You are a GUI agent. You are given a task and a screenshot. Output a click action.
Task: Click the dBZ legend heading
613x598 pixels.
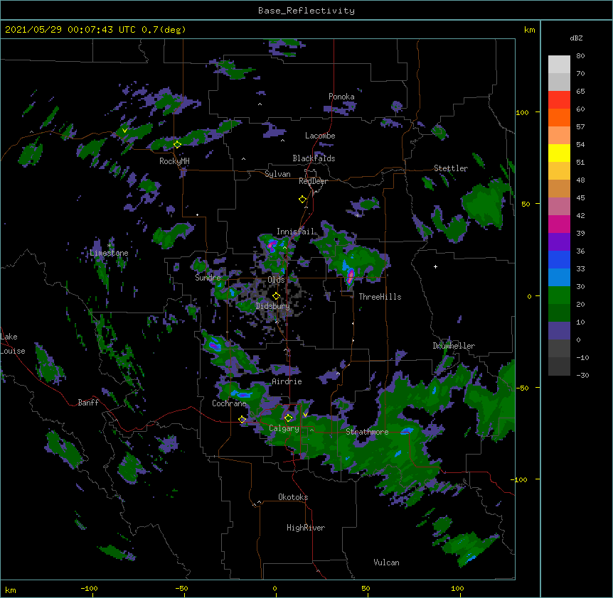[x=576, y=38]
